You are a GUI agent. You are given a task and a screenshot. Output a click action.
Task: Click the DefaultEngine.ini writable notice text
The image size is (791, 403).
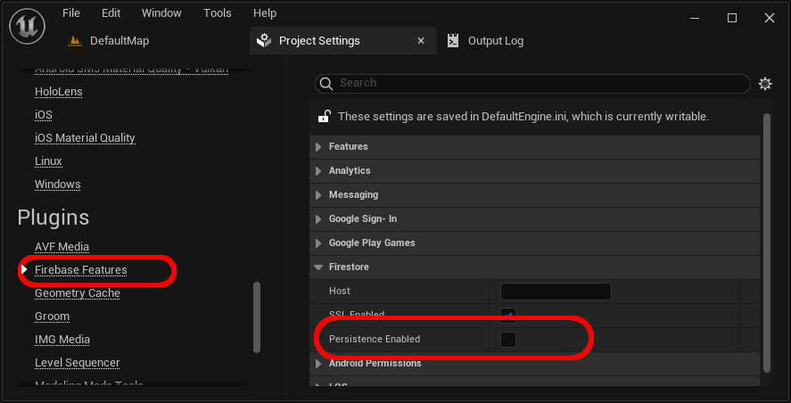pos(523,117)
